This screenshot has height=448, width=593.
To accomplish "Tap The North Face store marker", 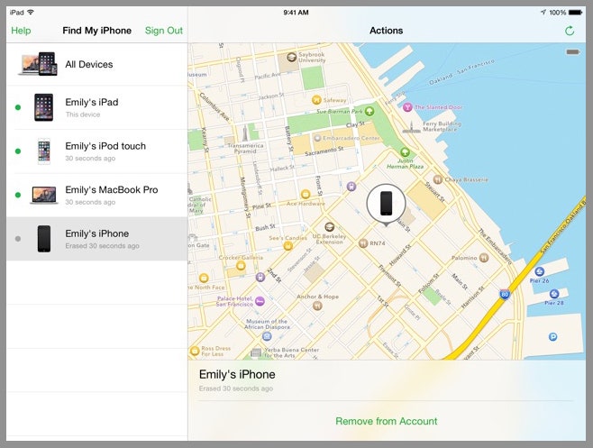I will point(204,279).
